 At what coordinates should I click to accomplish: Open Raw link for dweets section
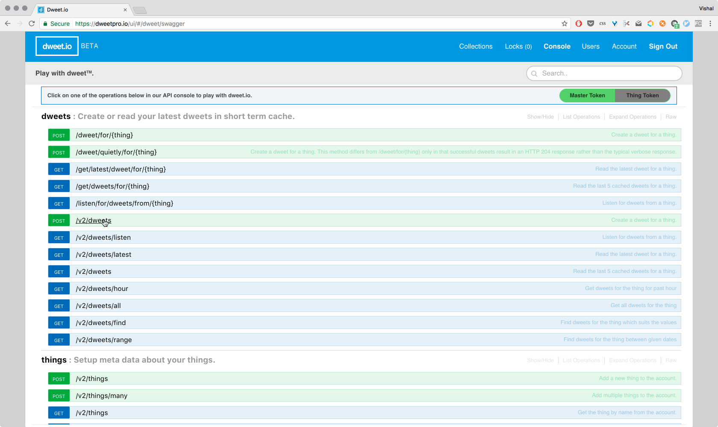pos(671,117)
